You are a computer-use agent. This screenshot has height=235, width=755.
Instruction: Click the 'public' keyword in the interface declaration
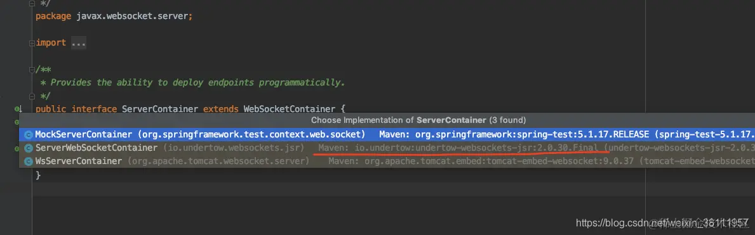[51, 109]
